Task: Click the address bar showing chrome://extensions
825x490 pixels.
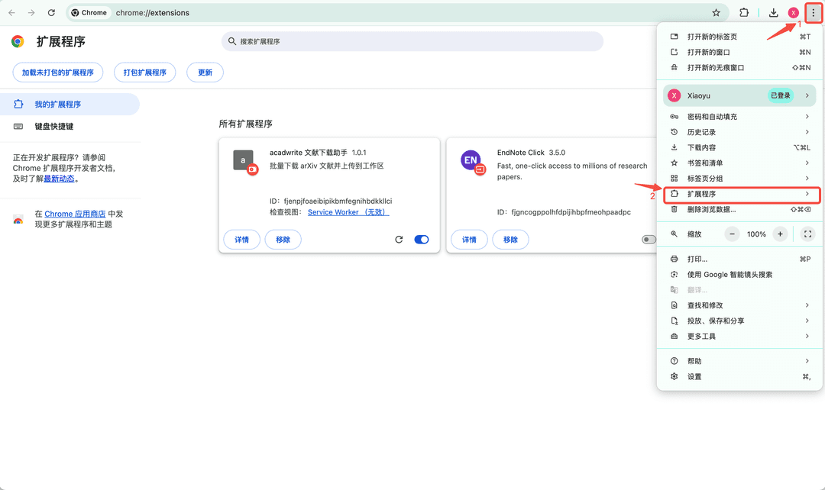Action: click(397, 13)
